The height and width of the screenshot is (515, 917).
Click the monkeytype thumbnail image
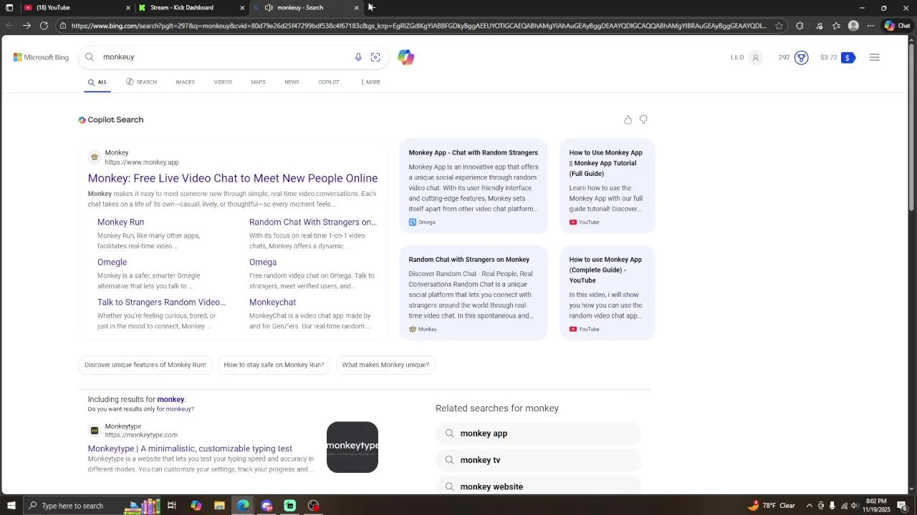(x=352, y=447)
